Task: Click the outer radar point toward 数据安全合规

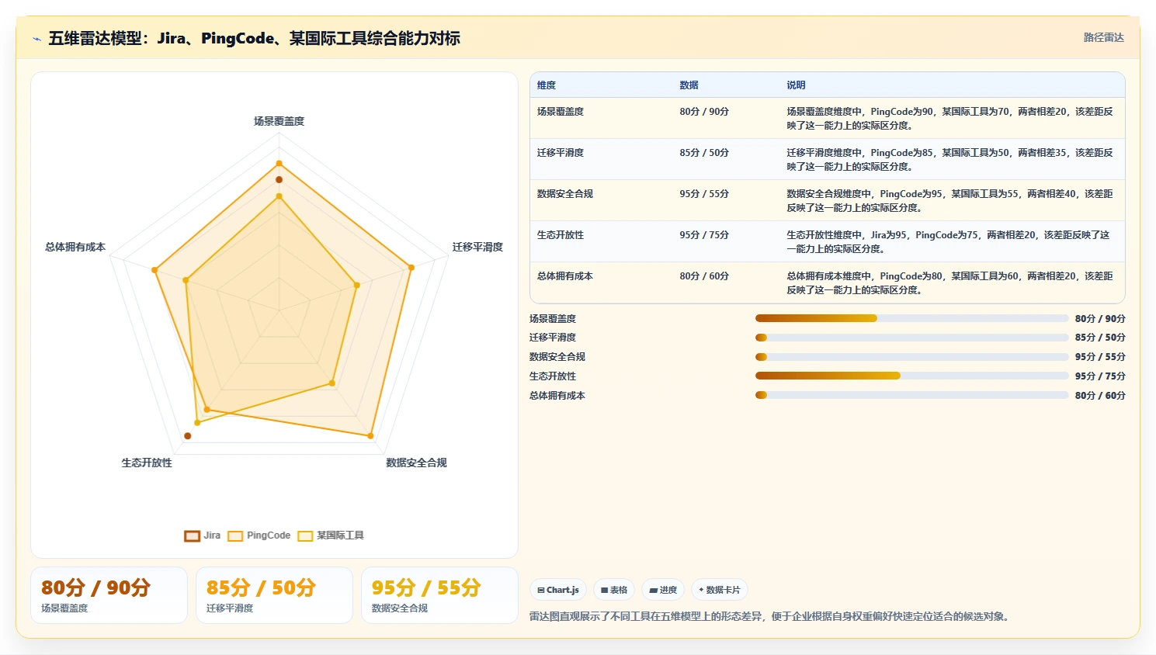Action: point(370,436)
